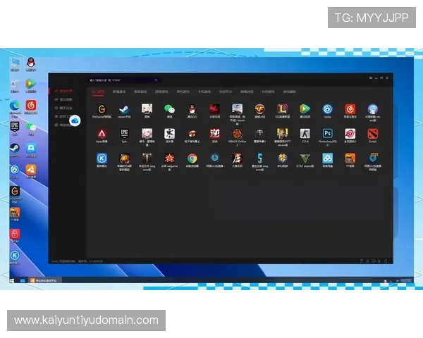Open NetEase Cloud Music desktop shortcut
423x338 pixels.
31,107
